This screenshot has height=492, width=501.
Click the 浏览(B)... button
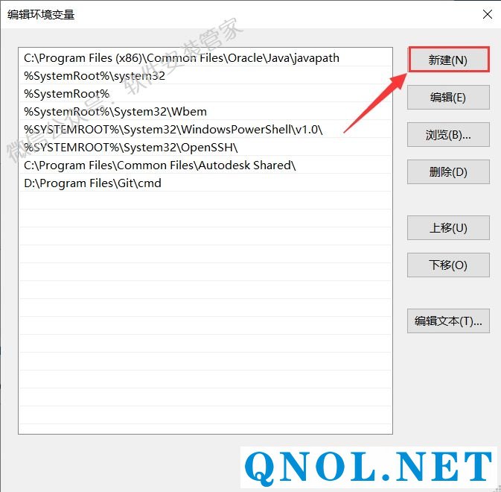tap(448, 135)
